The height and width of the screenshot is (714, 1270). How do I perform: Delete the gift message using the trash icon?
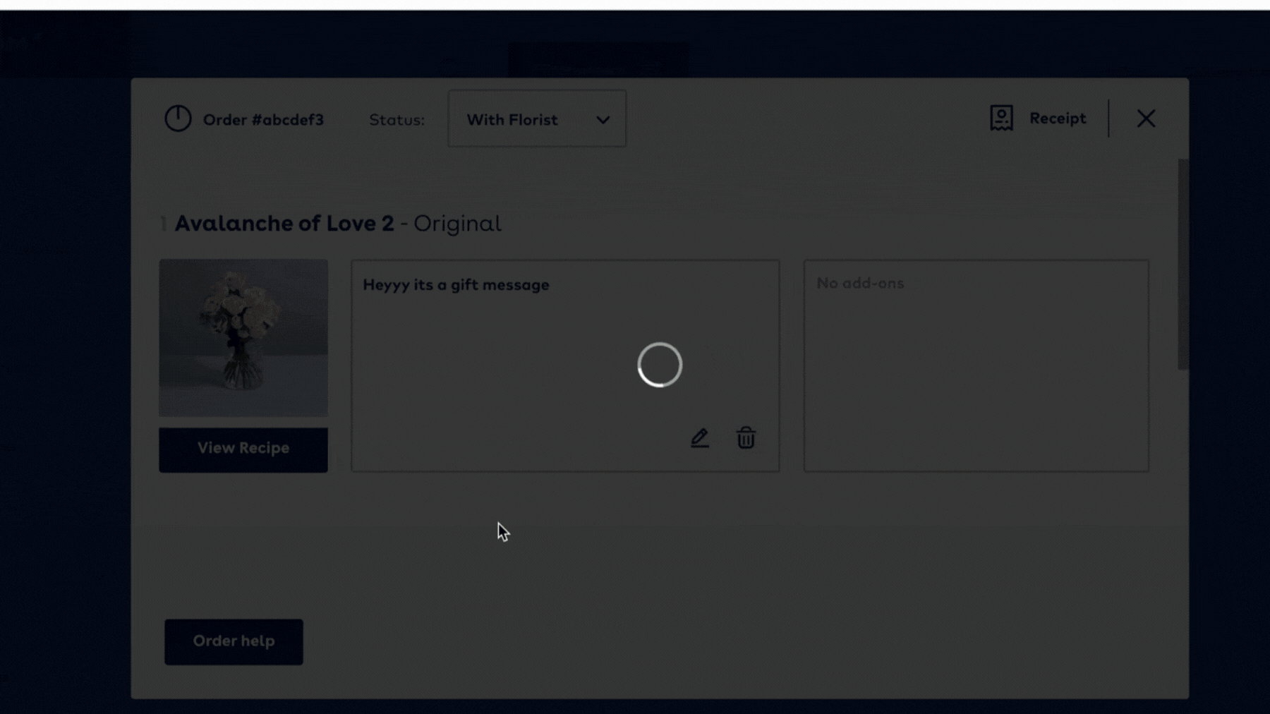pos(746,438)
